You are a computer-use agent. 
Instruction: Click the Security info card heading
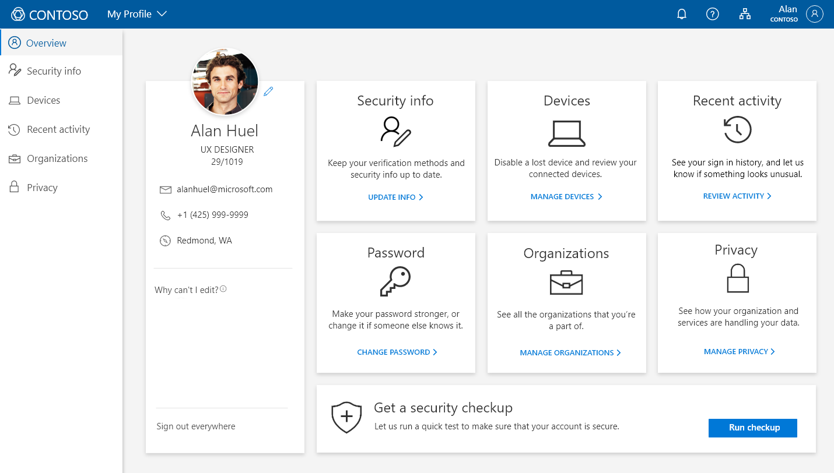(395, 101)
